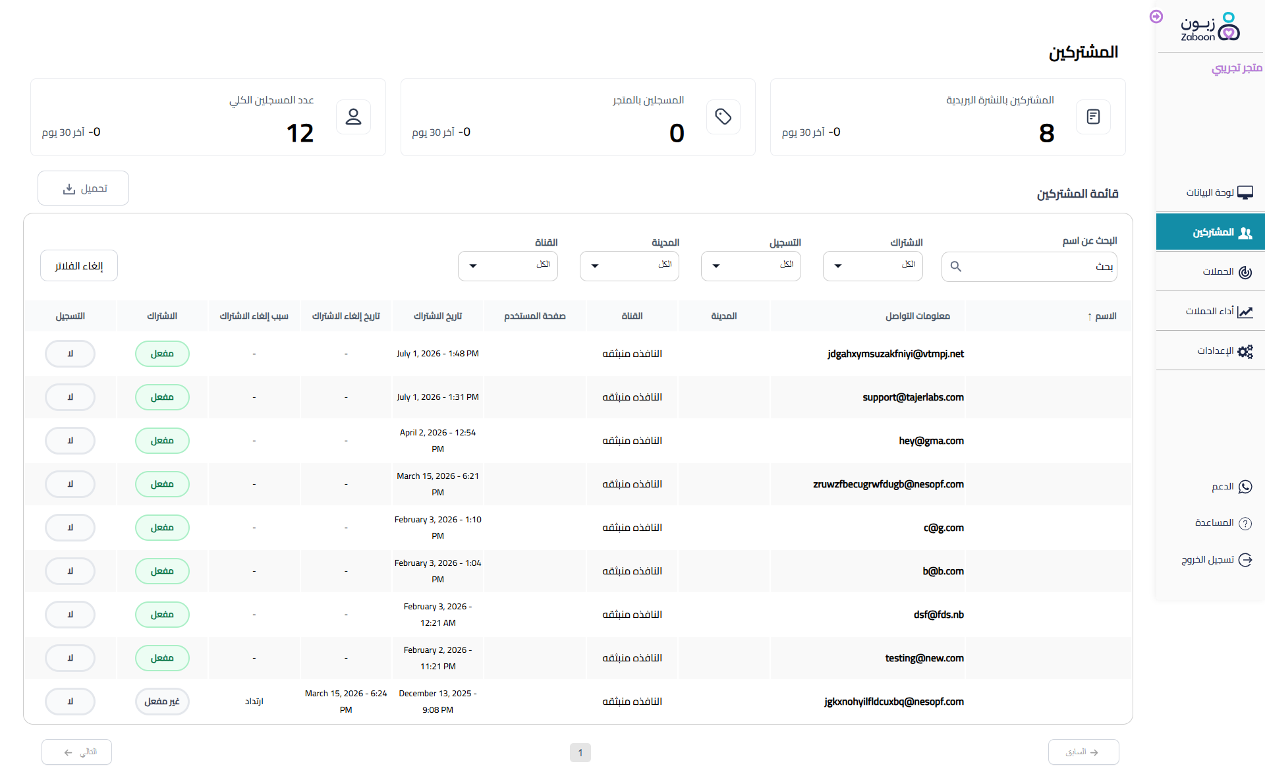Click لا registration badge for b@b.com
The height and width of the screenshot is (776, 1265).
click(70, 571)
